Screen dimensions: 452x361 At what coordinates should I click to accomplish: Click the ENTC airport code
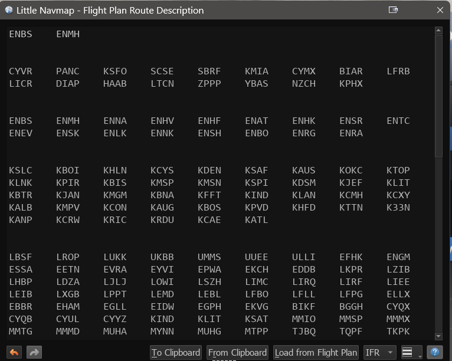coord(398,121)
